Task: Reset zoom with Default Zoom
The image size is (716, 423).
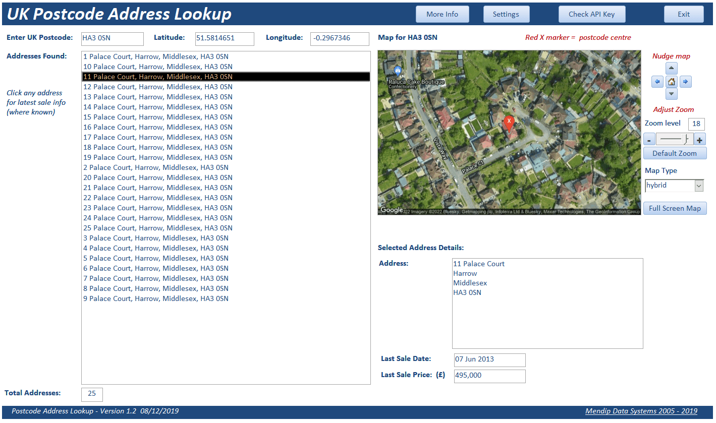Action: [x=675, y=153]
